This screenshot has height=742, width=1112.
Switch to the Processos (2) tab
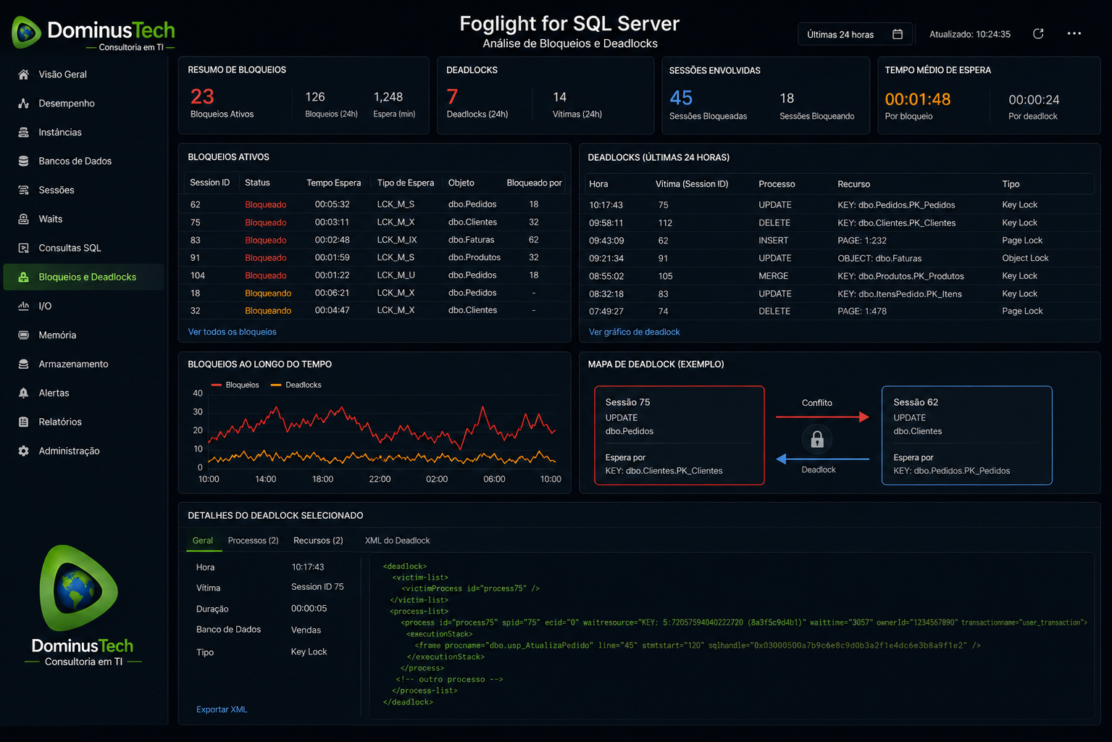pyautogui.click(x=254, y=541)
